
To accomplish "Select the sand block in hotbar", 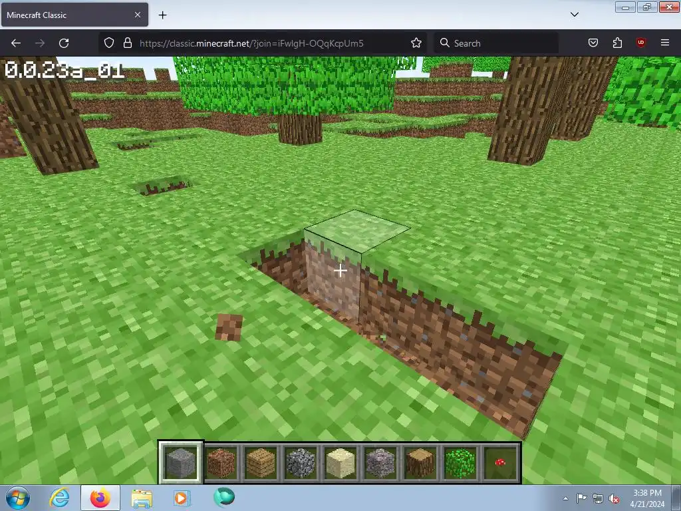I will pyautogui.click(x=340, y=462).
